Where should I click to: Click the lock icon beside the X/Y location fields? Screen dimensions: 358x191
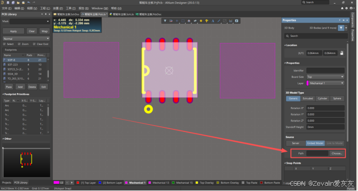click(x=341, y=53)
